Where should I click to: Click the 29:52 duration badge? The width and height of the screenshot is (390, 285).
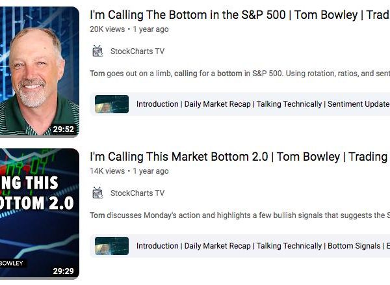coord(64,129)
